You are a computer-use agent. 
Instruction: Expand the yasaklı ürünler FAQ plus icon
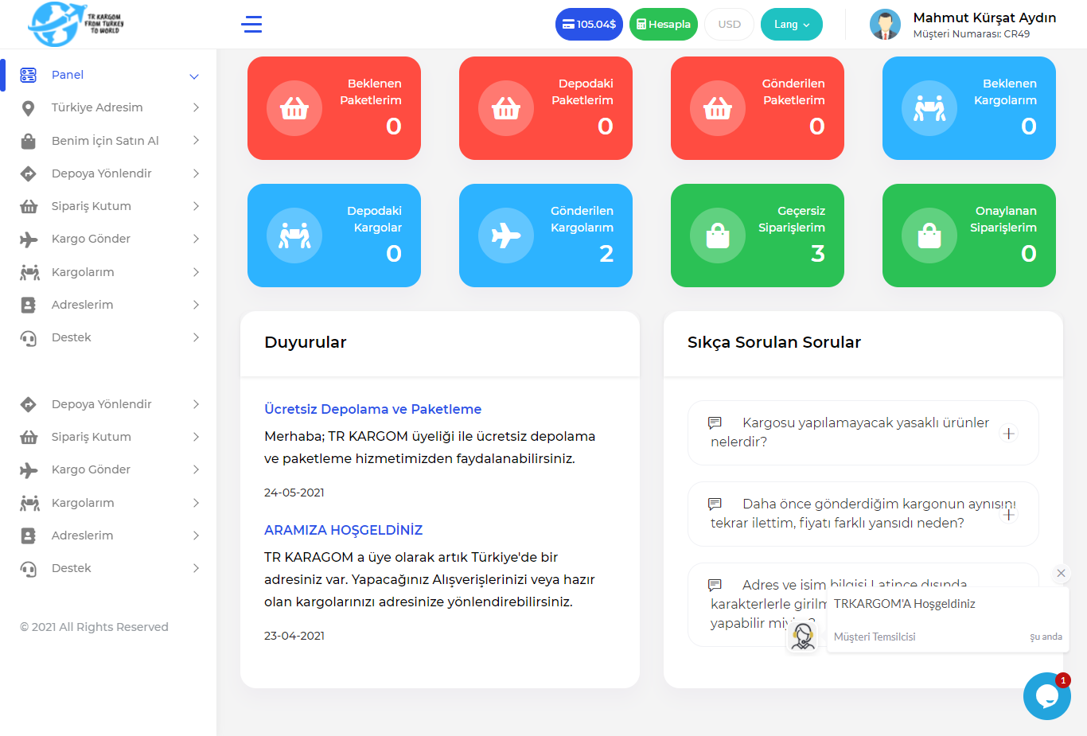tap(1008, 434)
